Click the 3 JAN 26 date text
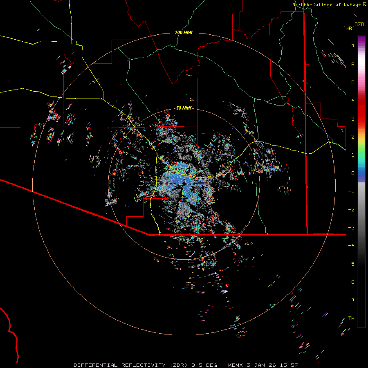 262,365
